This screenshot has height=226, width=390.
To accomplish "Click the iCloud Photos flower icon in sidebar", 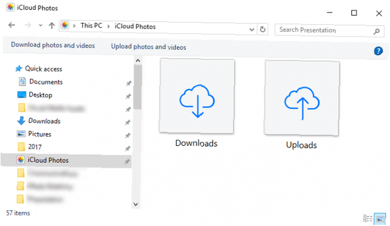I will click(x=21, y=160).
